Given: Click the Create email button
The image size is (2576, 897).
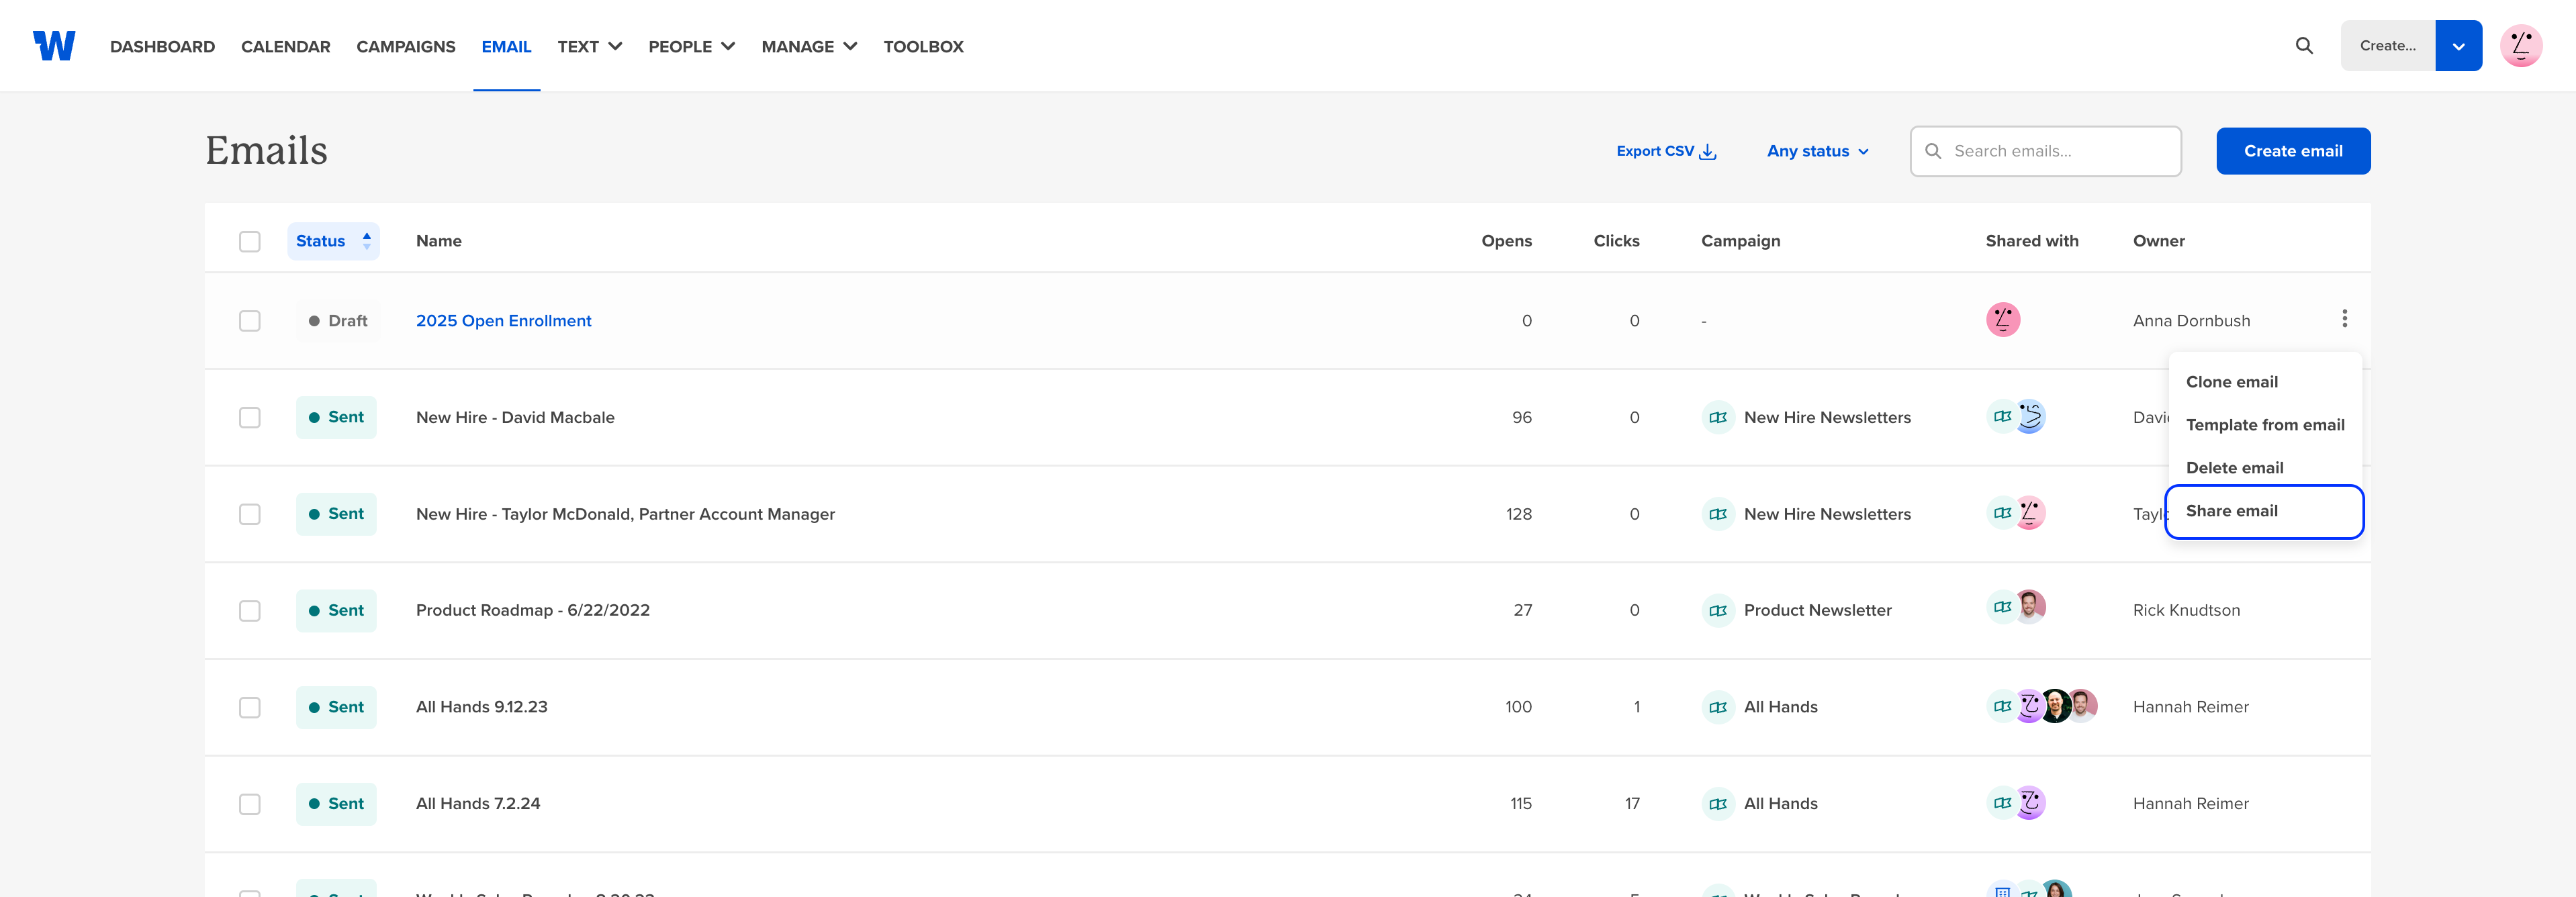Looking at the screenshot, I should point(2293,151).
